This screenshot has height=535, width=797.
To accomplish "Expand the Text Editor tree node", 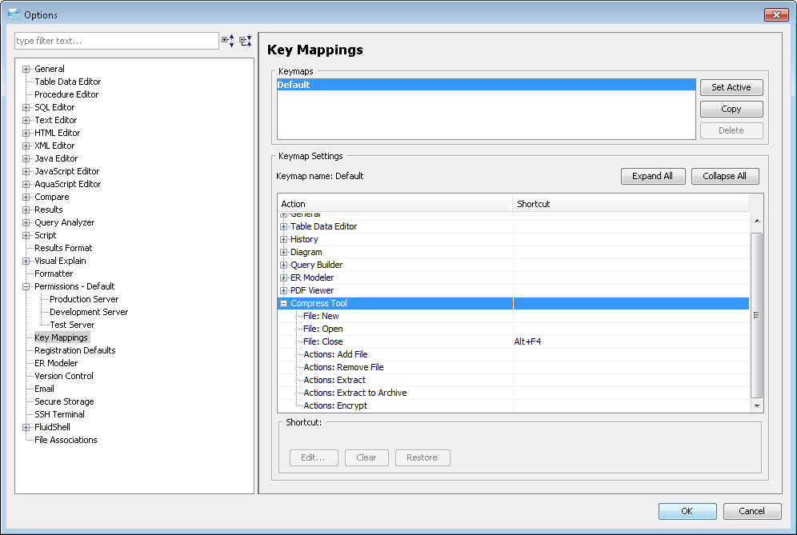I will [26, 121].
